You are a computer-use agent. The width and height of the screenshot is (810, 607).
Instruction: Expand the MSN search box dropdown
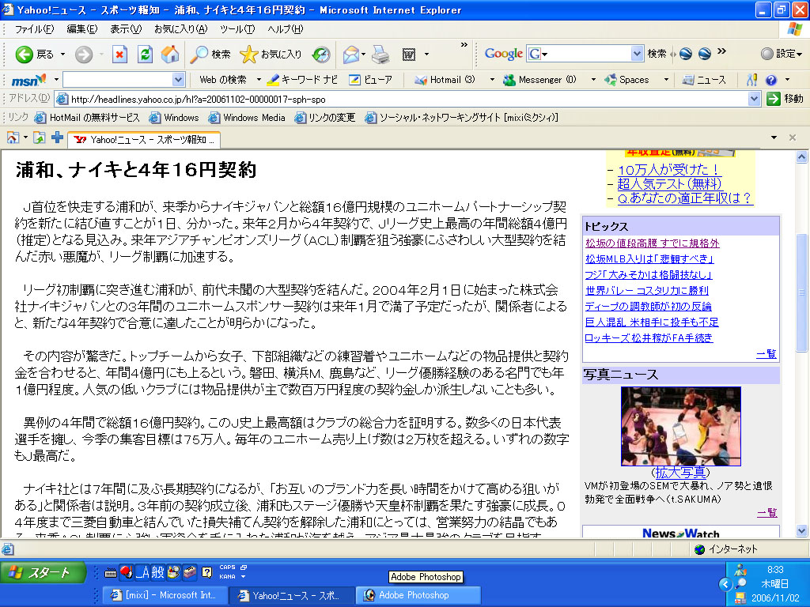[178, 80]
